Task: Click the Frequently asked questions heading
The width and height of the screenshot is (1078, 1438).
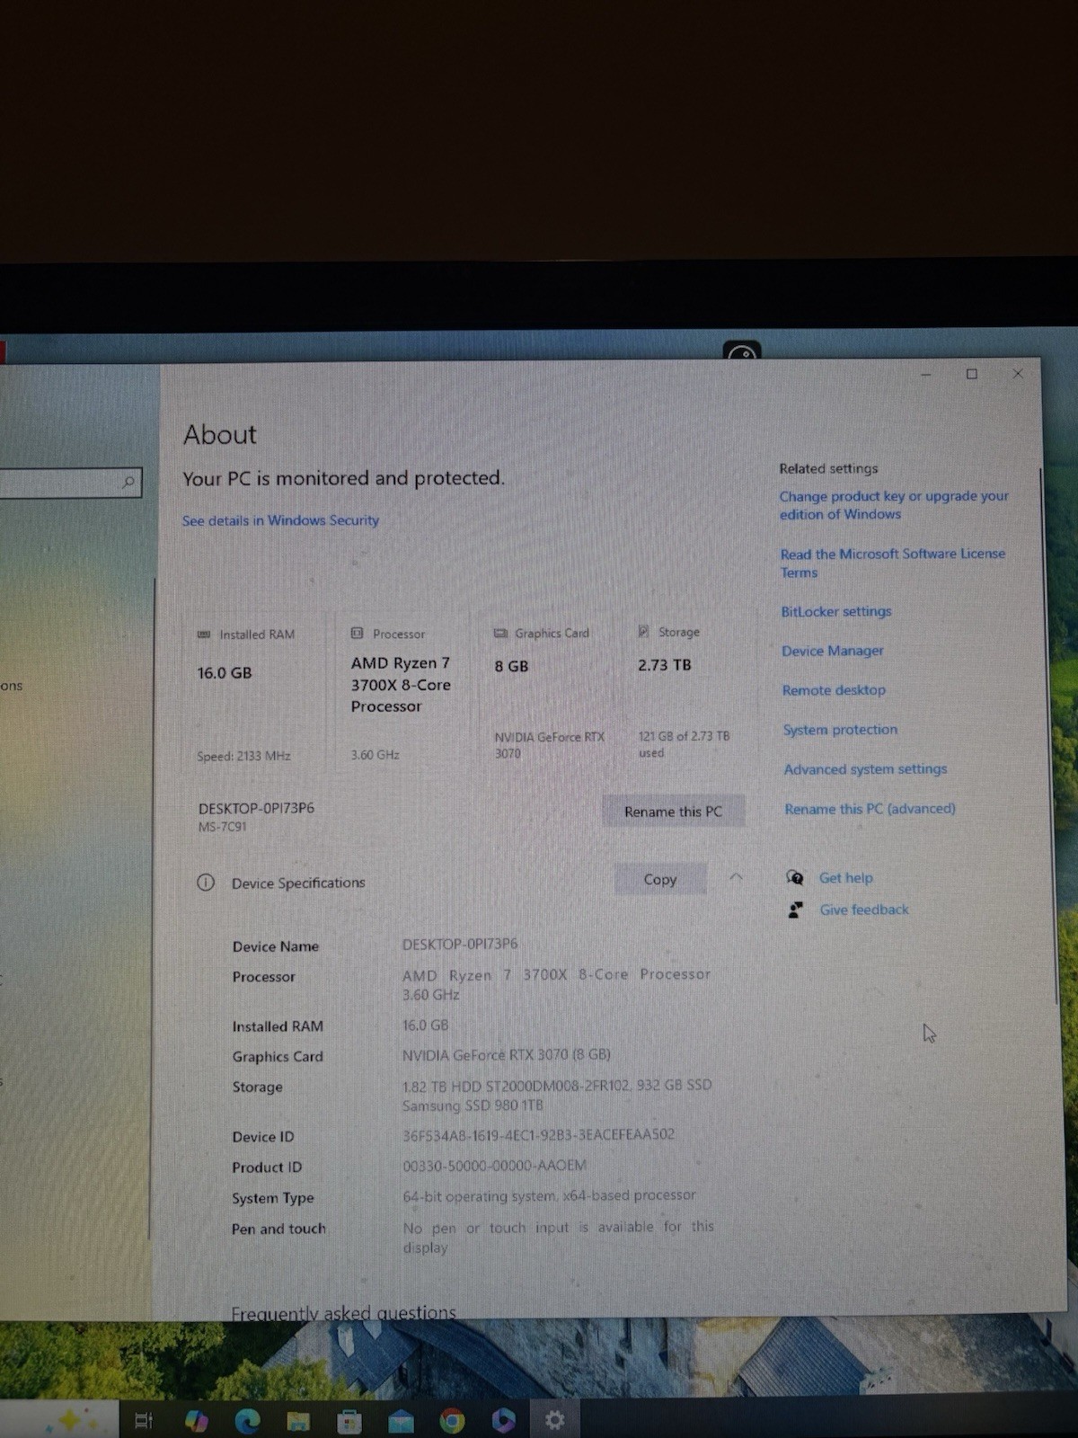Action: tap(343, 1313)
